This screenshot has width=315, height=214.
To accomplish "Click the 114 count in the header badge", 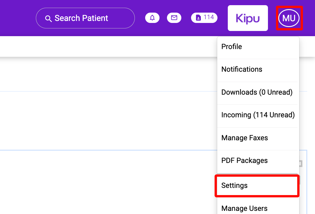I will click(x=209, y=17).
